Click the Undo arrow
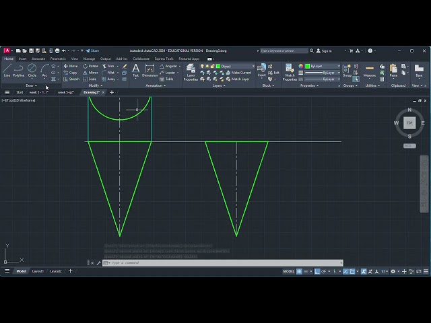The height and width of the screenshot is (323, 431). tap(64, 51)
